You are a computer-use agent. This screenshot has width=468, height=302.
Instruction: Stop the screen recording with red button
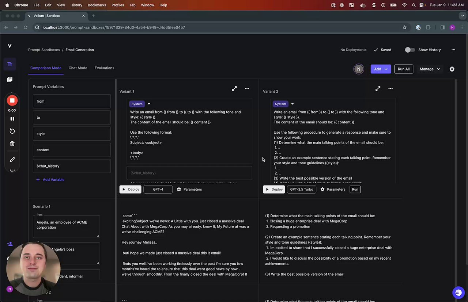click(12, 100)
